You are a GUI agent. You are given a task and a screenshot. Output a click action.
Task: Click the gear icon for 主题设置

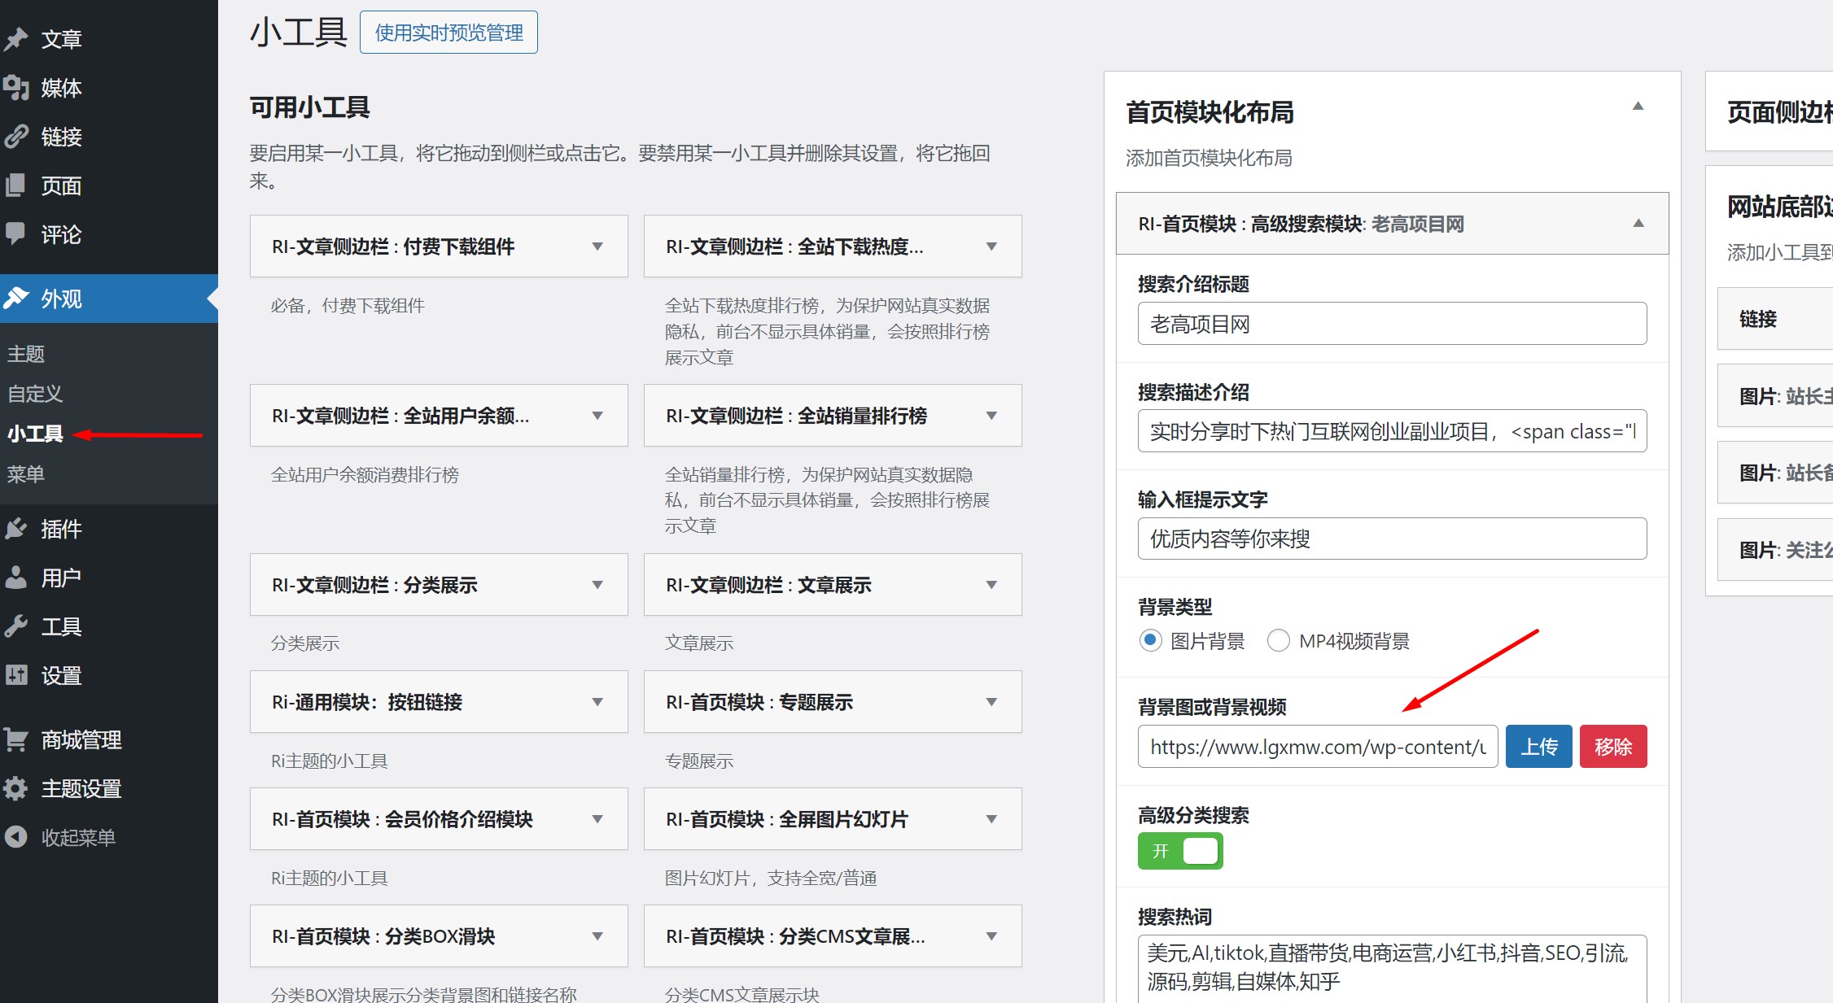pos(16,788)
